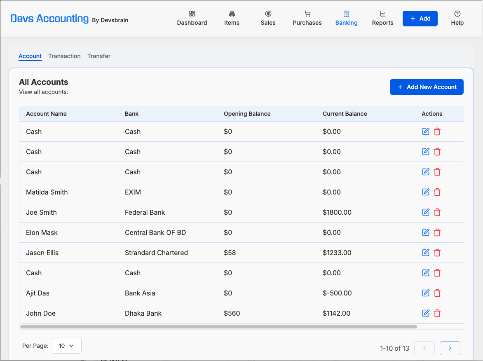
Task: Click the previous page arrow
Action: point(424,348)
